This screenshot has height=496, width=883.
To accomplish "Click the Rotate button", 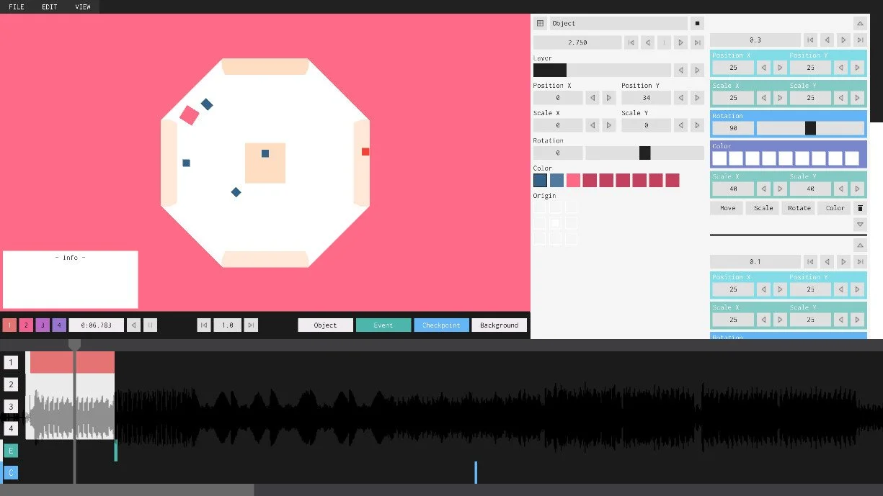I will (799, 208).
